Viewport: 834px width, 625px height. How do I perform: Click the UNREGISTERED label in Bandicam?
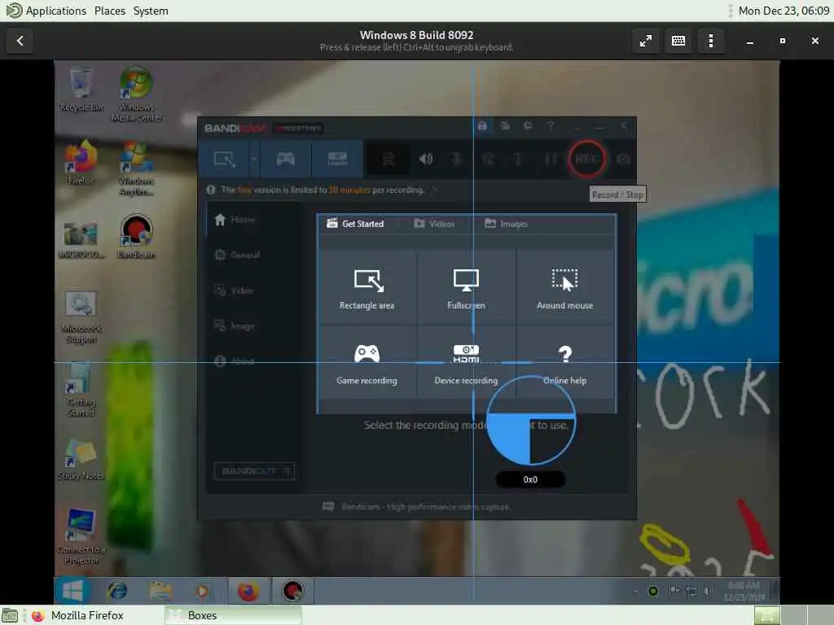coord(298,128)
